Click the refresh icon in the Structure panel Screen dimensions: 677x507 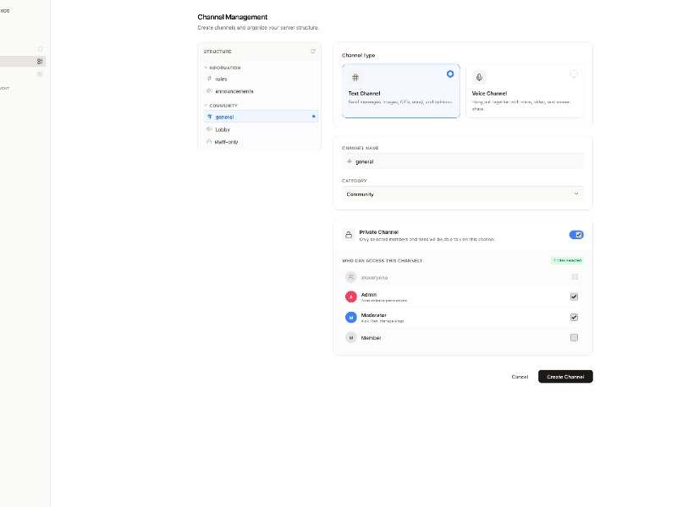pos(312,52)
